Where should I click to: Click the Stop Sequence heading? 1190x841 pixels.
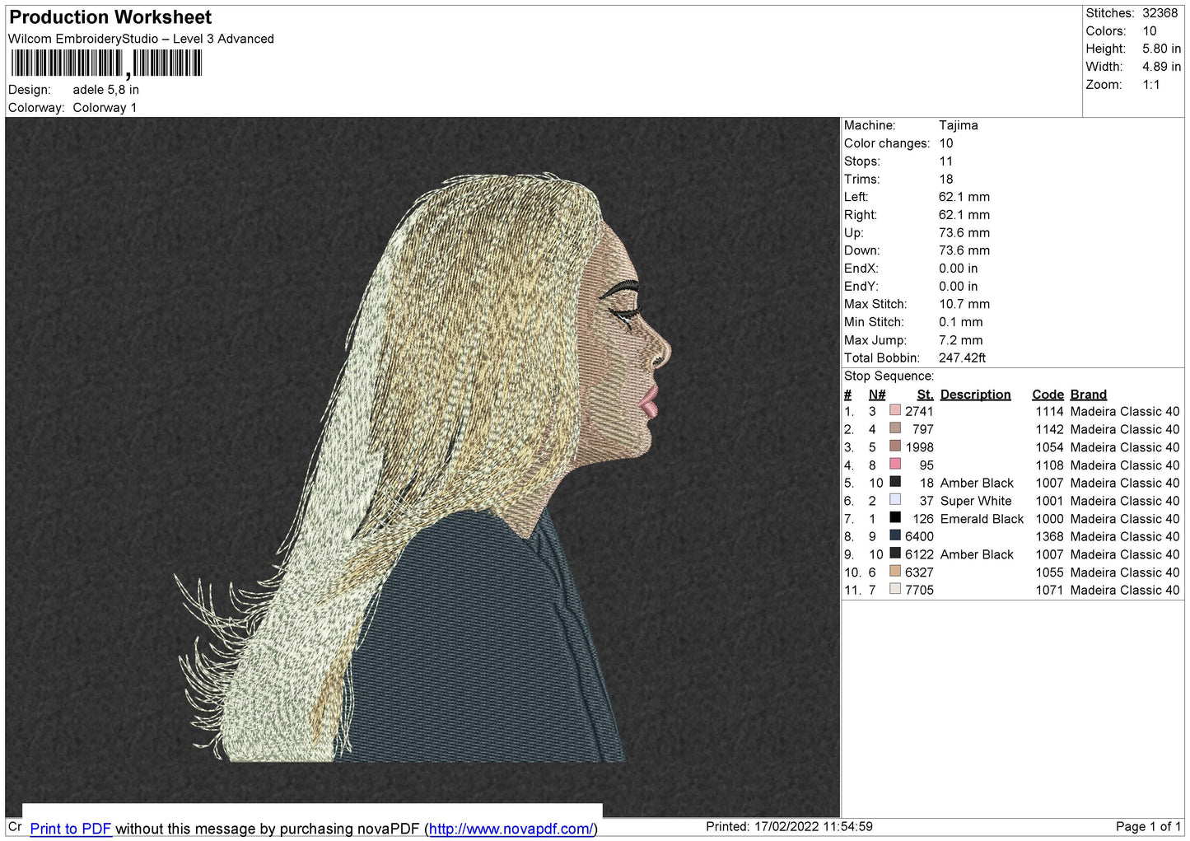[x=889, y=376]
